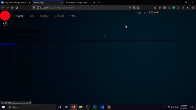Open Task View on taskbar
The width and height of the screenshot is (196, 110).
point(66,107)
